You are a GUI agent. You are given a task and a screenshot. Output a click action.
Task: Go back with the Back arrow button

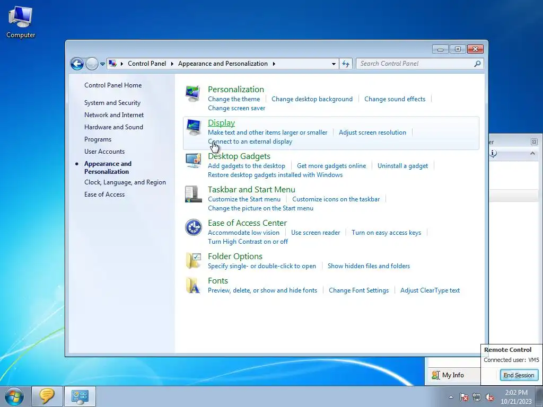pos(77,64)
